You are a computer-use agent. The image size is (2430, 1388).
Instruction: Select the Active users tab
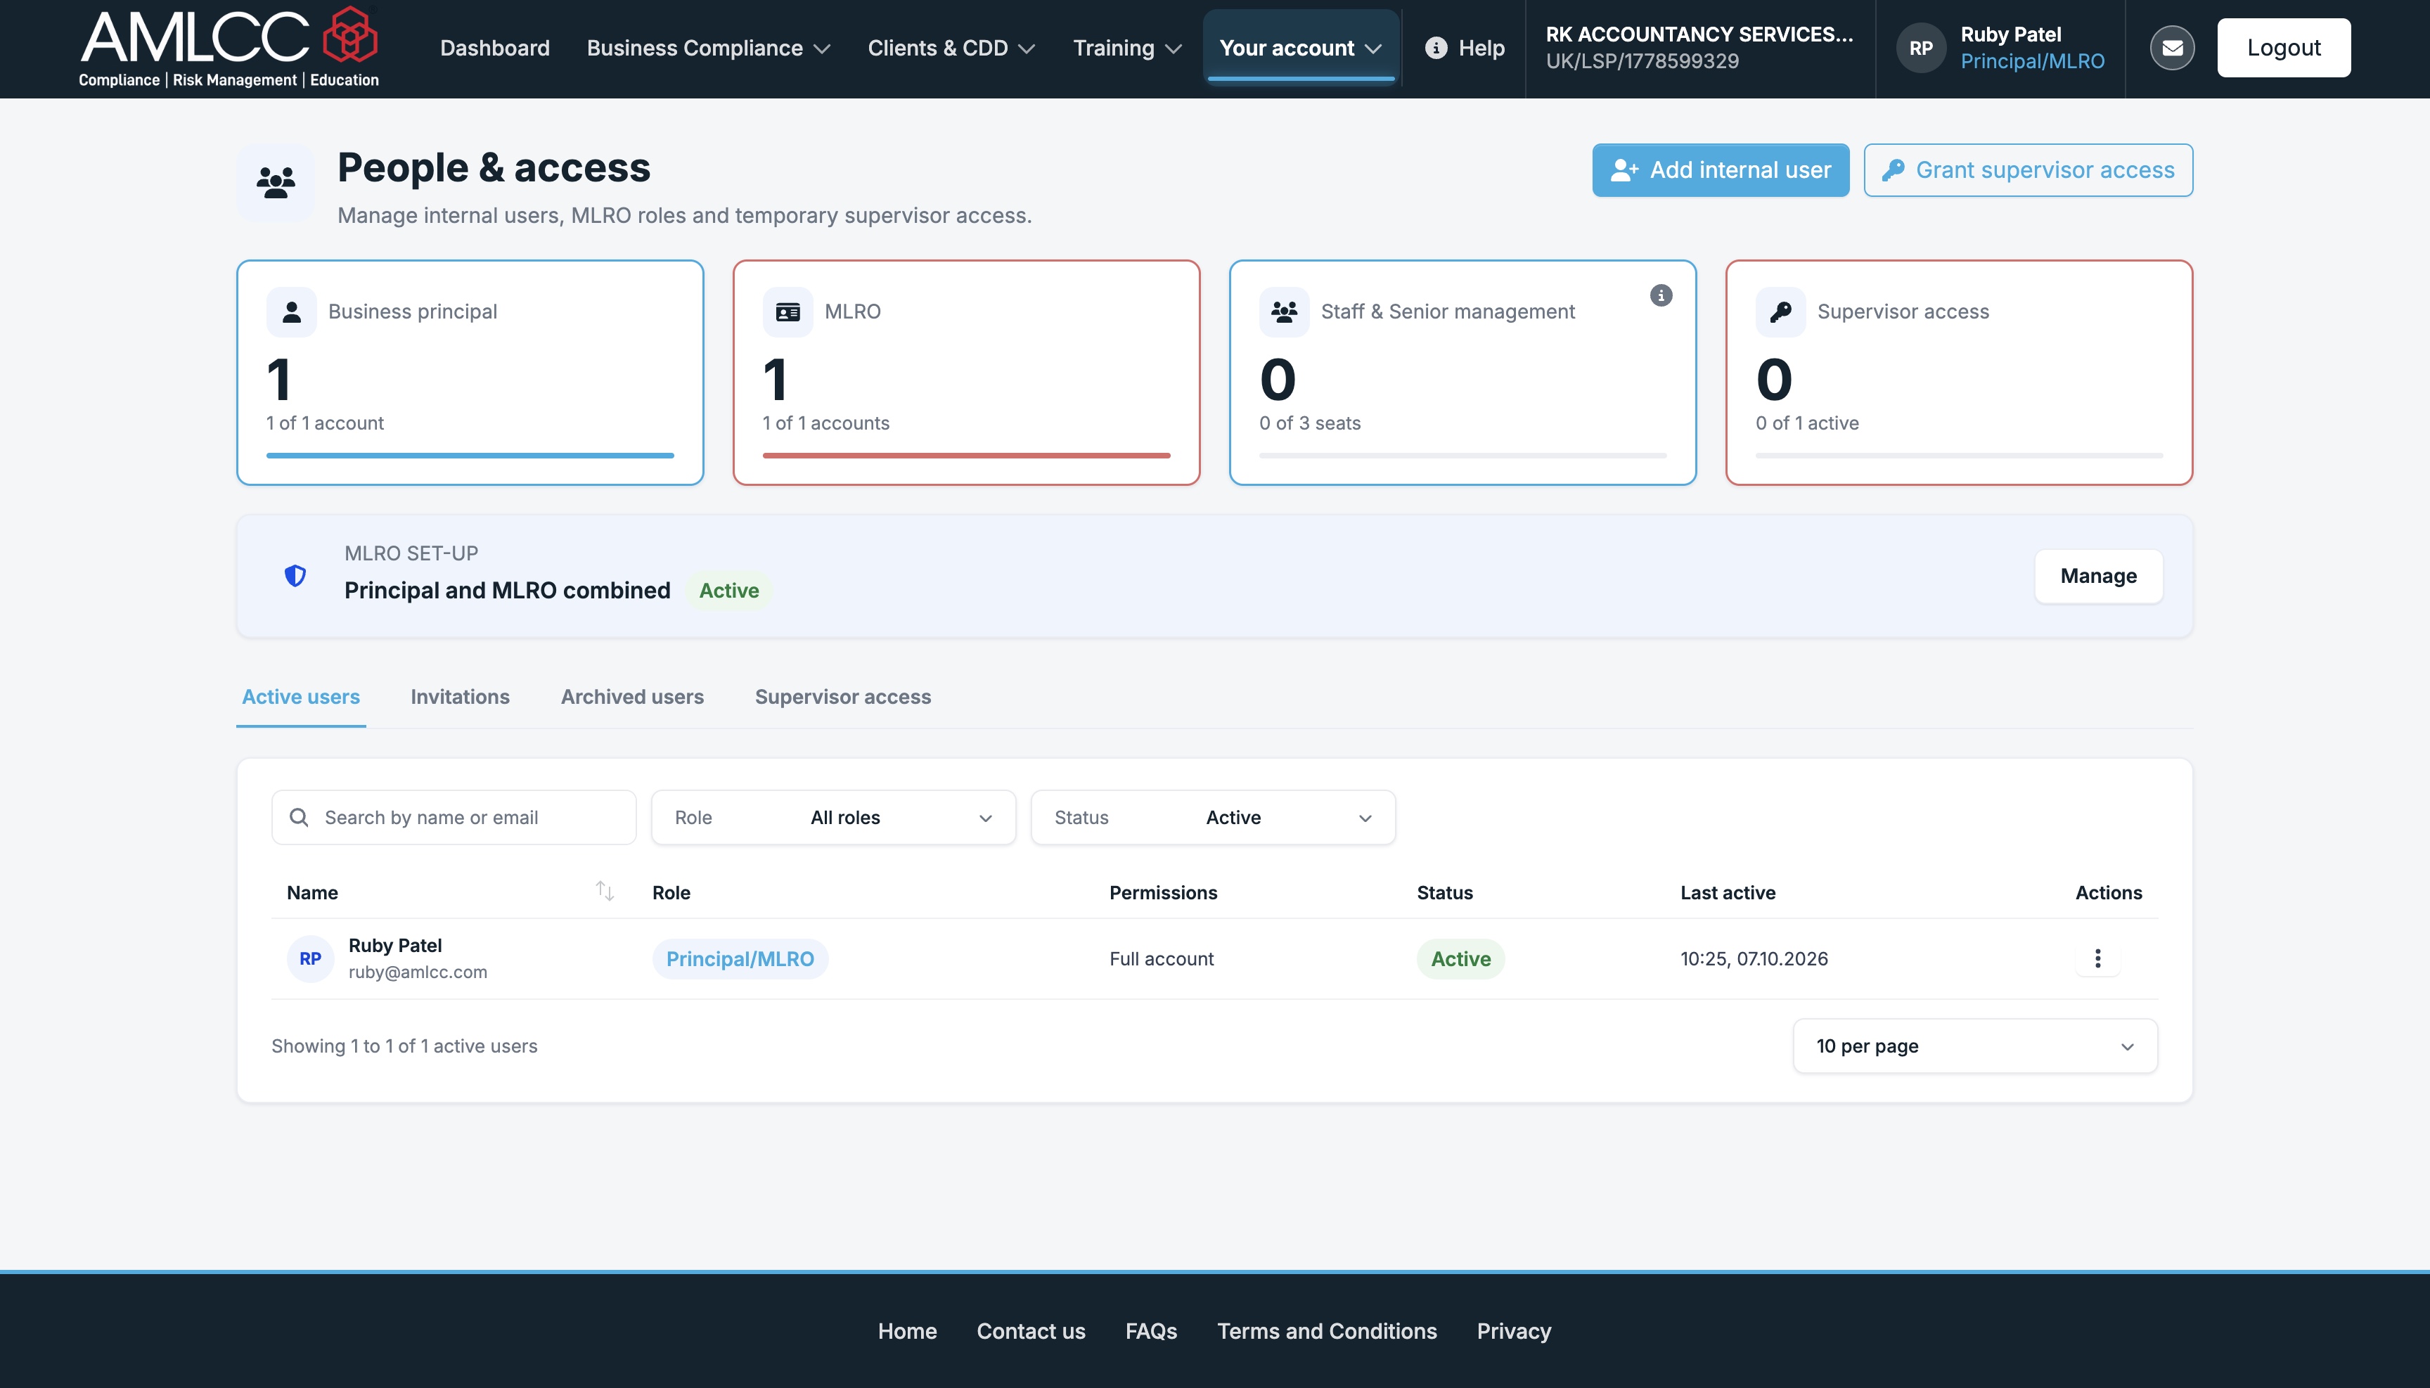pyautogui.click(x=300, y=697)
